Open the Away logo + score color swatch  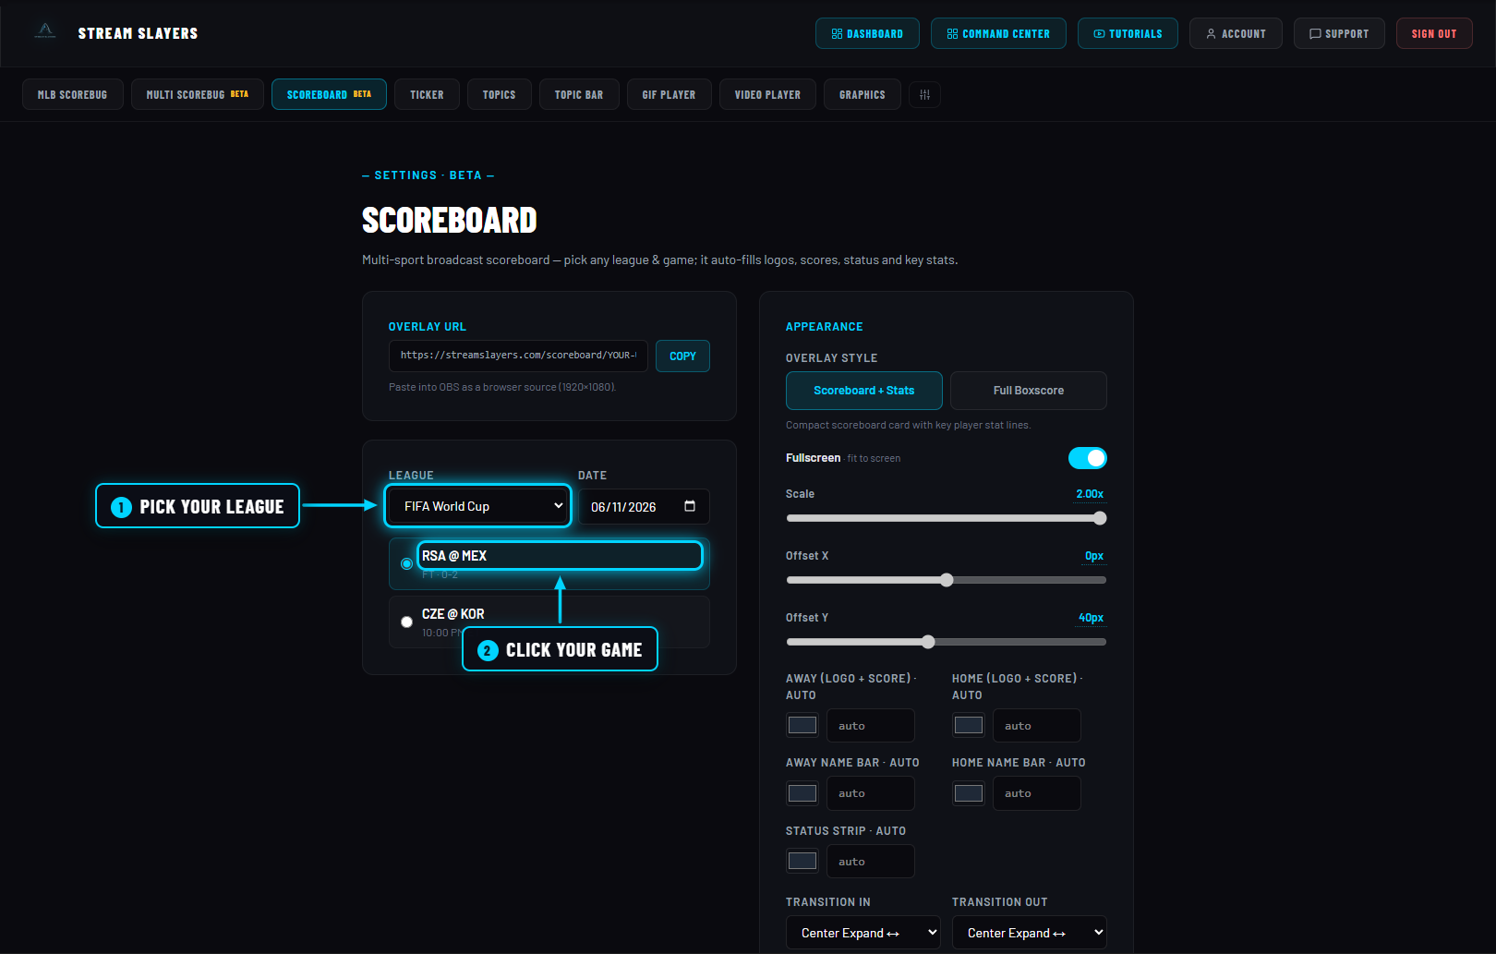(x=802, y=725)
